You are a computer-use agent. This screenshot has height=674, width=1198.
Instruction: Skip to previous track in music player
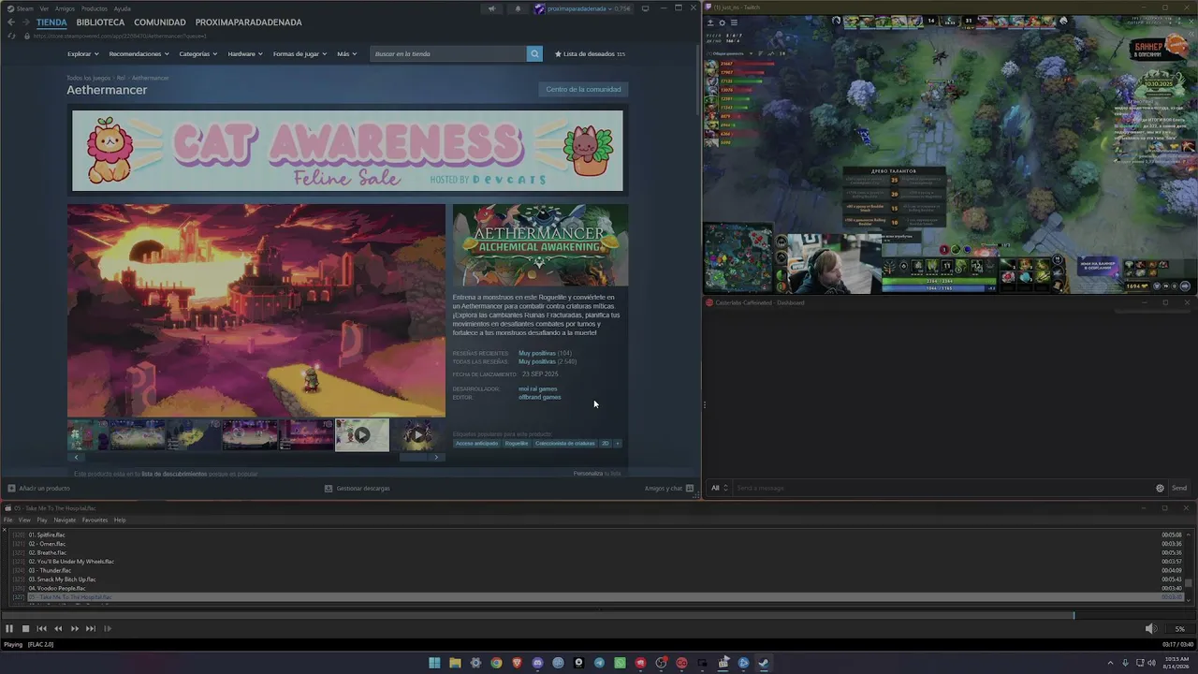point(41,629)
